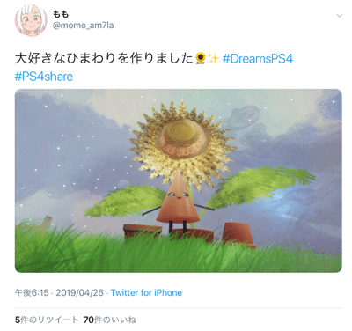
Task: Open the 午後6:15 timestamp
Action: pos(32,292)
